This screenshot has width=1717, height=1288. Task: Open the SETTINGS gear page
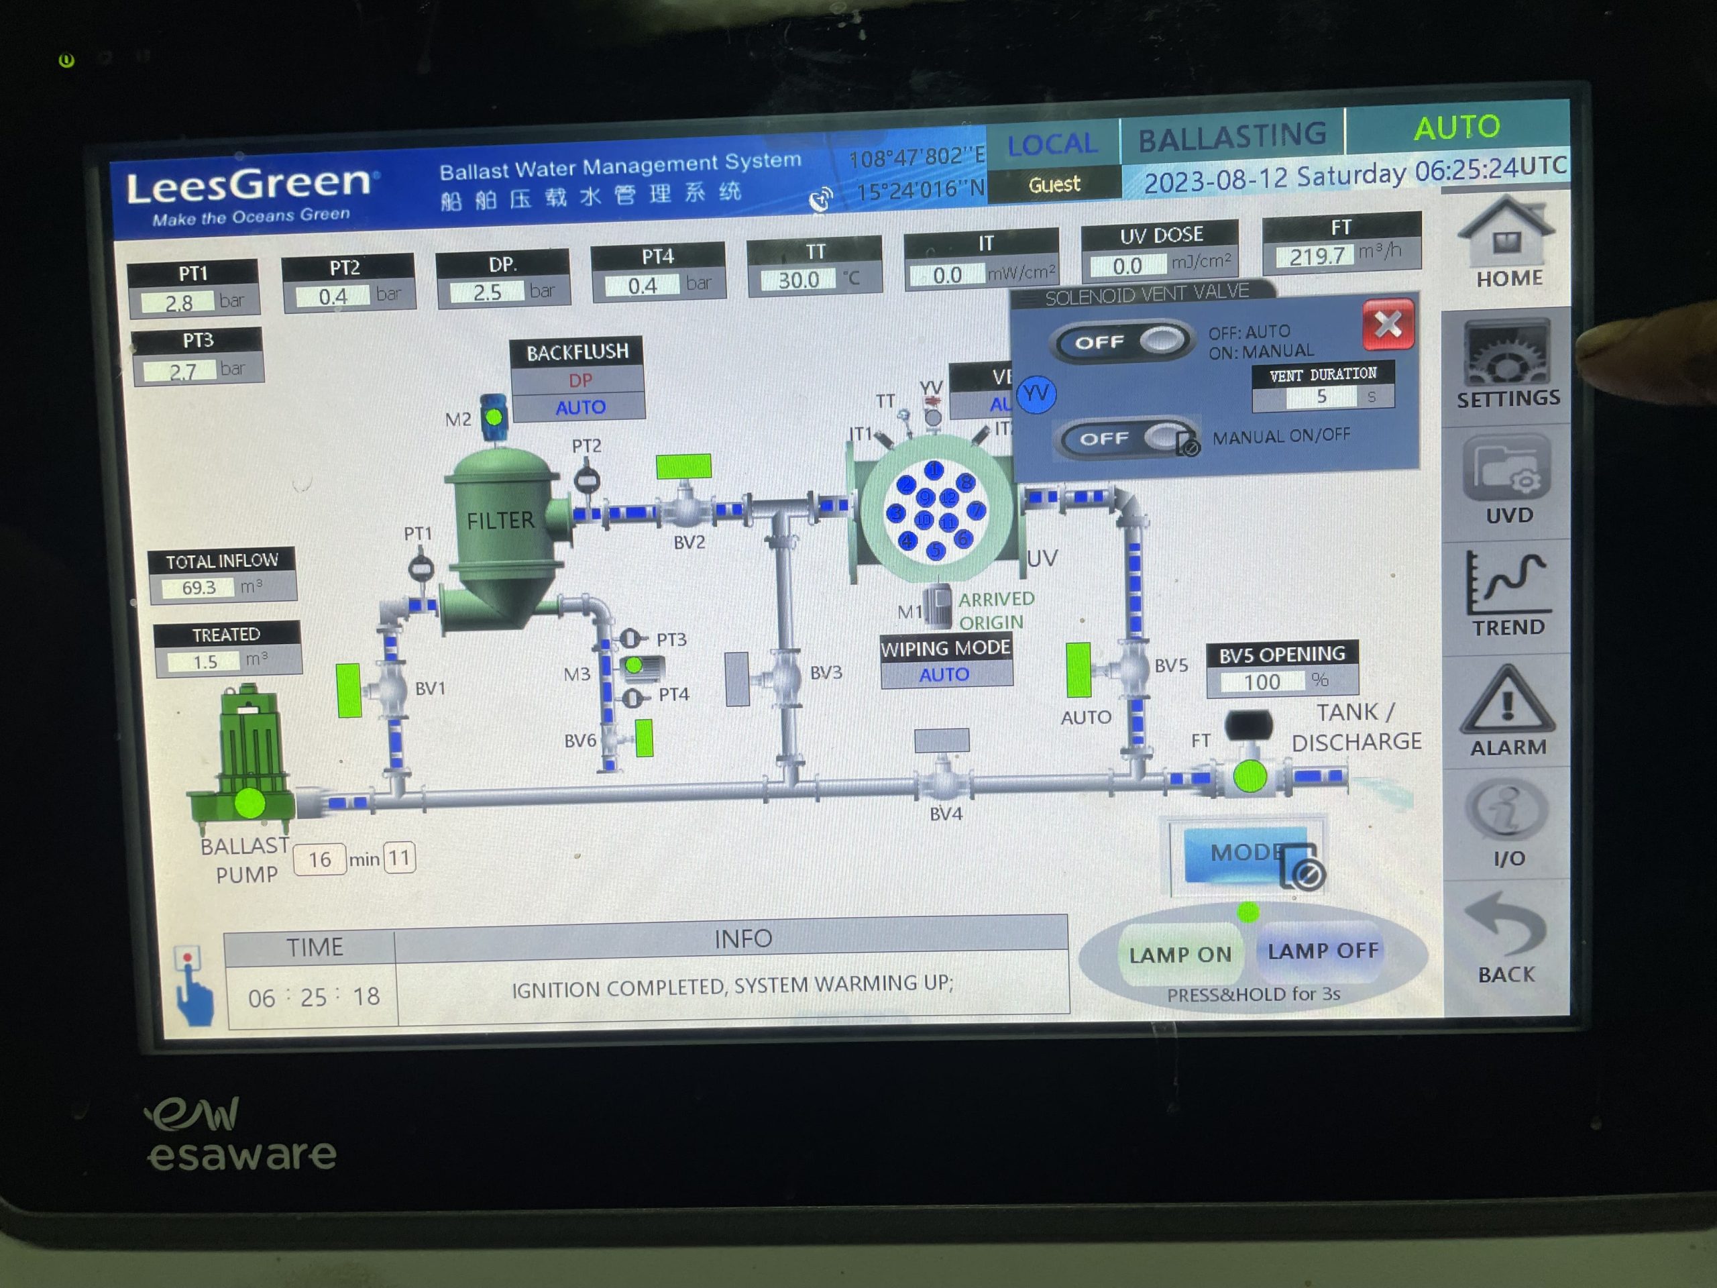(1506, 364)
